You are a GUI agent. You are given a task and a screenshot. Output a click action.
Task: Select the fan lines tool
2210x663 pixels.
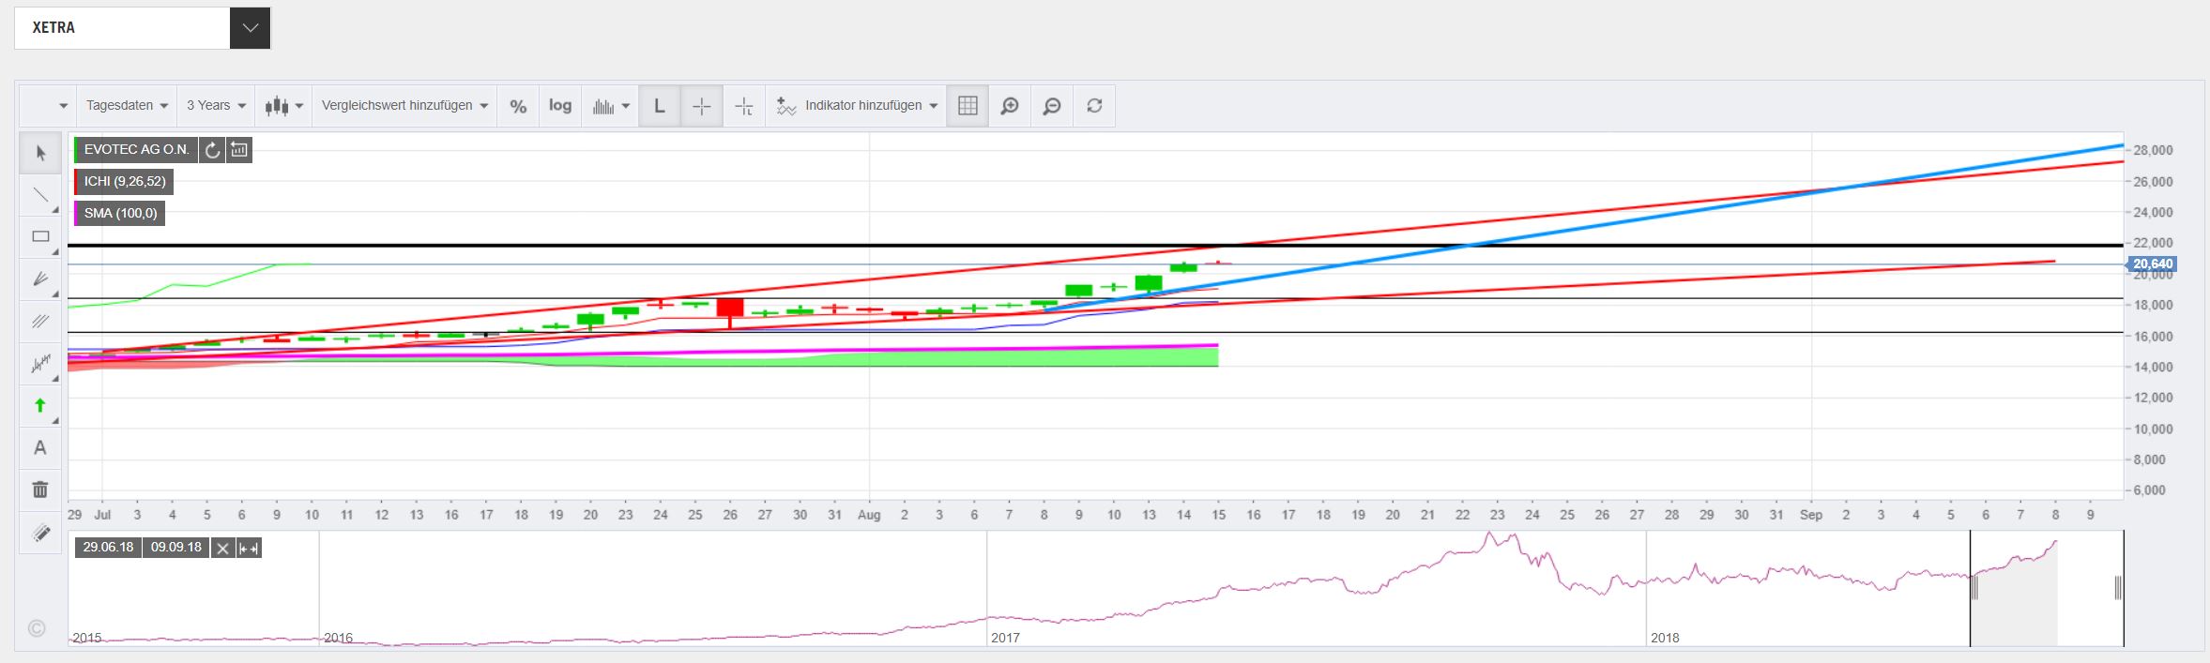point(40,279)
